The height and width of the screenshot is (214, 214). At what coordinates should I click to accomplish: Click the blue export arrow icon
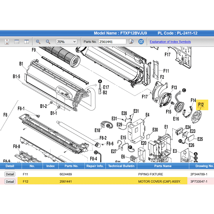[141, 42]
